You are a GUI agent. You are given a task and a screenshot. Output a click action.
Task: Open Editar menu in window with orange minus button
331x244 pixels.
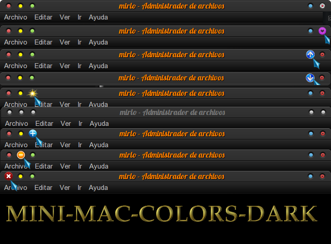click(44, 166)
